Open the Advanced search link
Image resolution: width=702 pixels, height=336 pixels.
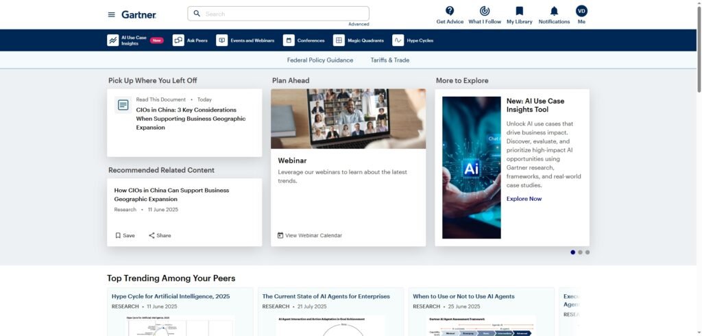(359, 24)
